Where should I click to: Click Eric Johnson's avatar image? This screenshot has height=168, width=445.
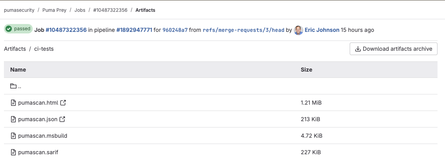tap(299, 30)
